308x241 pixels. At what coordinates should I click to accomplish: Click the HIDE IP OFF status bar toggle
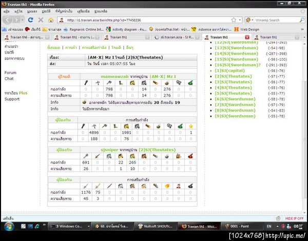click(x=294, y=218)
